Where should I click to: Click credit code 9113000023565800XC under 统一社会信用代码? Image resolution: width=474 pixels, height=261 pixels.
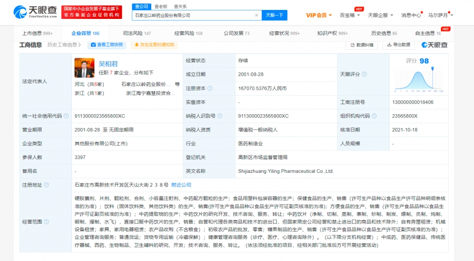point(100,116)
